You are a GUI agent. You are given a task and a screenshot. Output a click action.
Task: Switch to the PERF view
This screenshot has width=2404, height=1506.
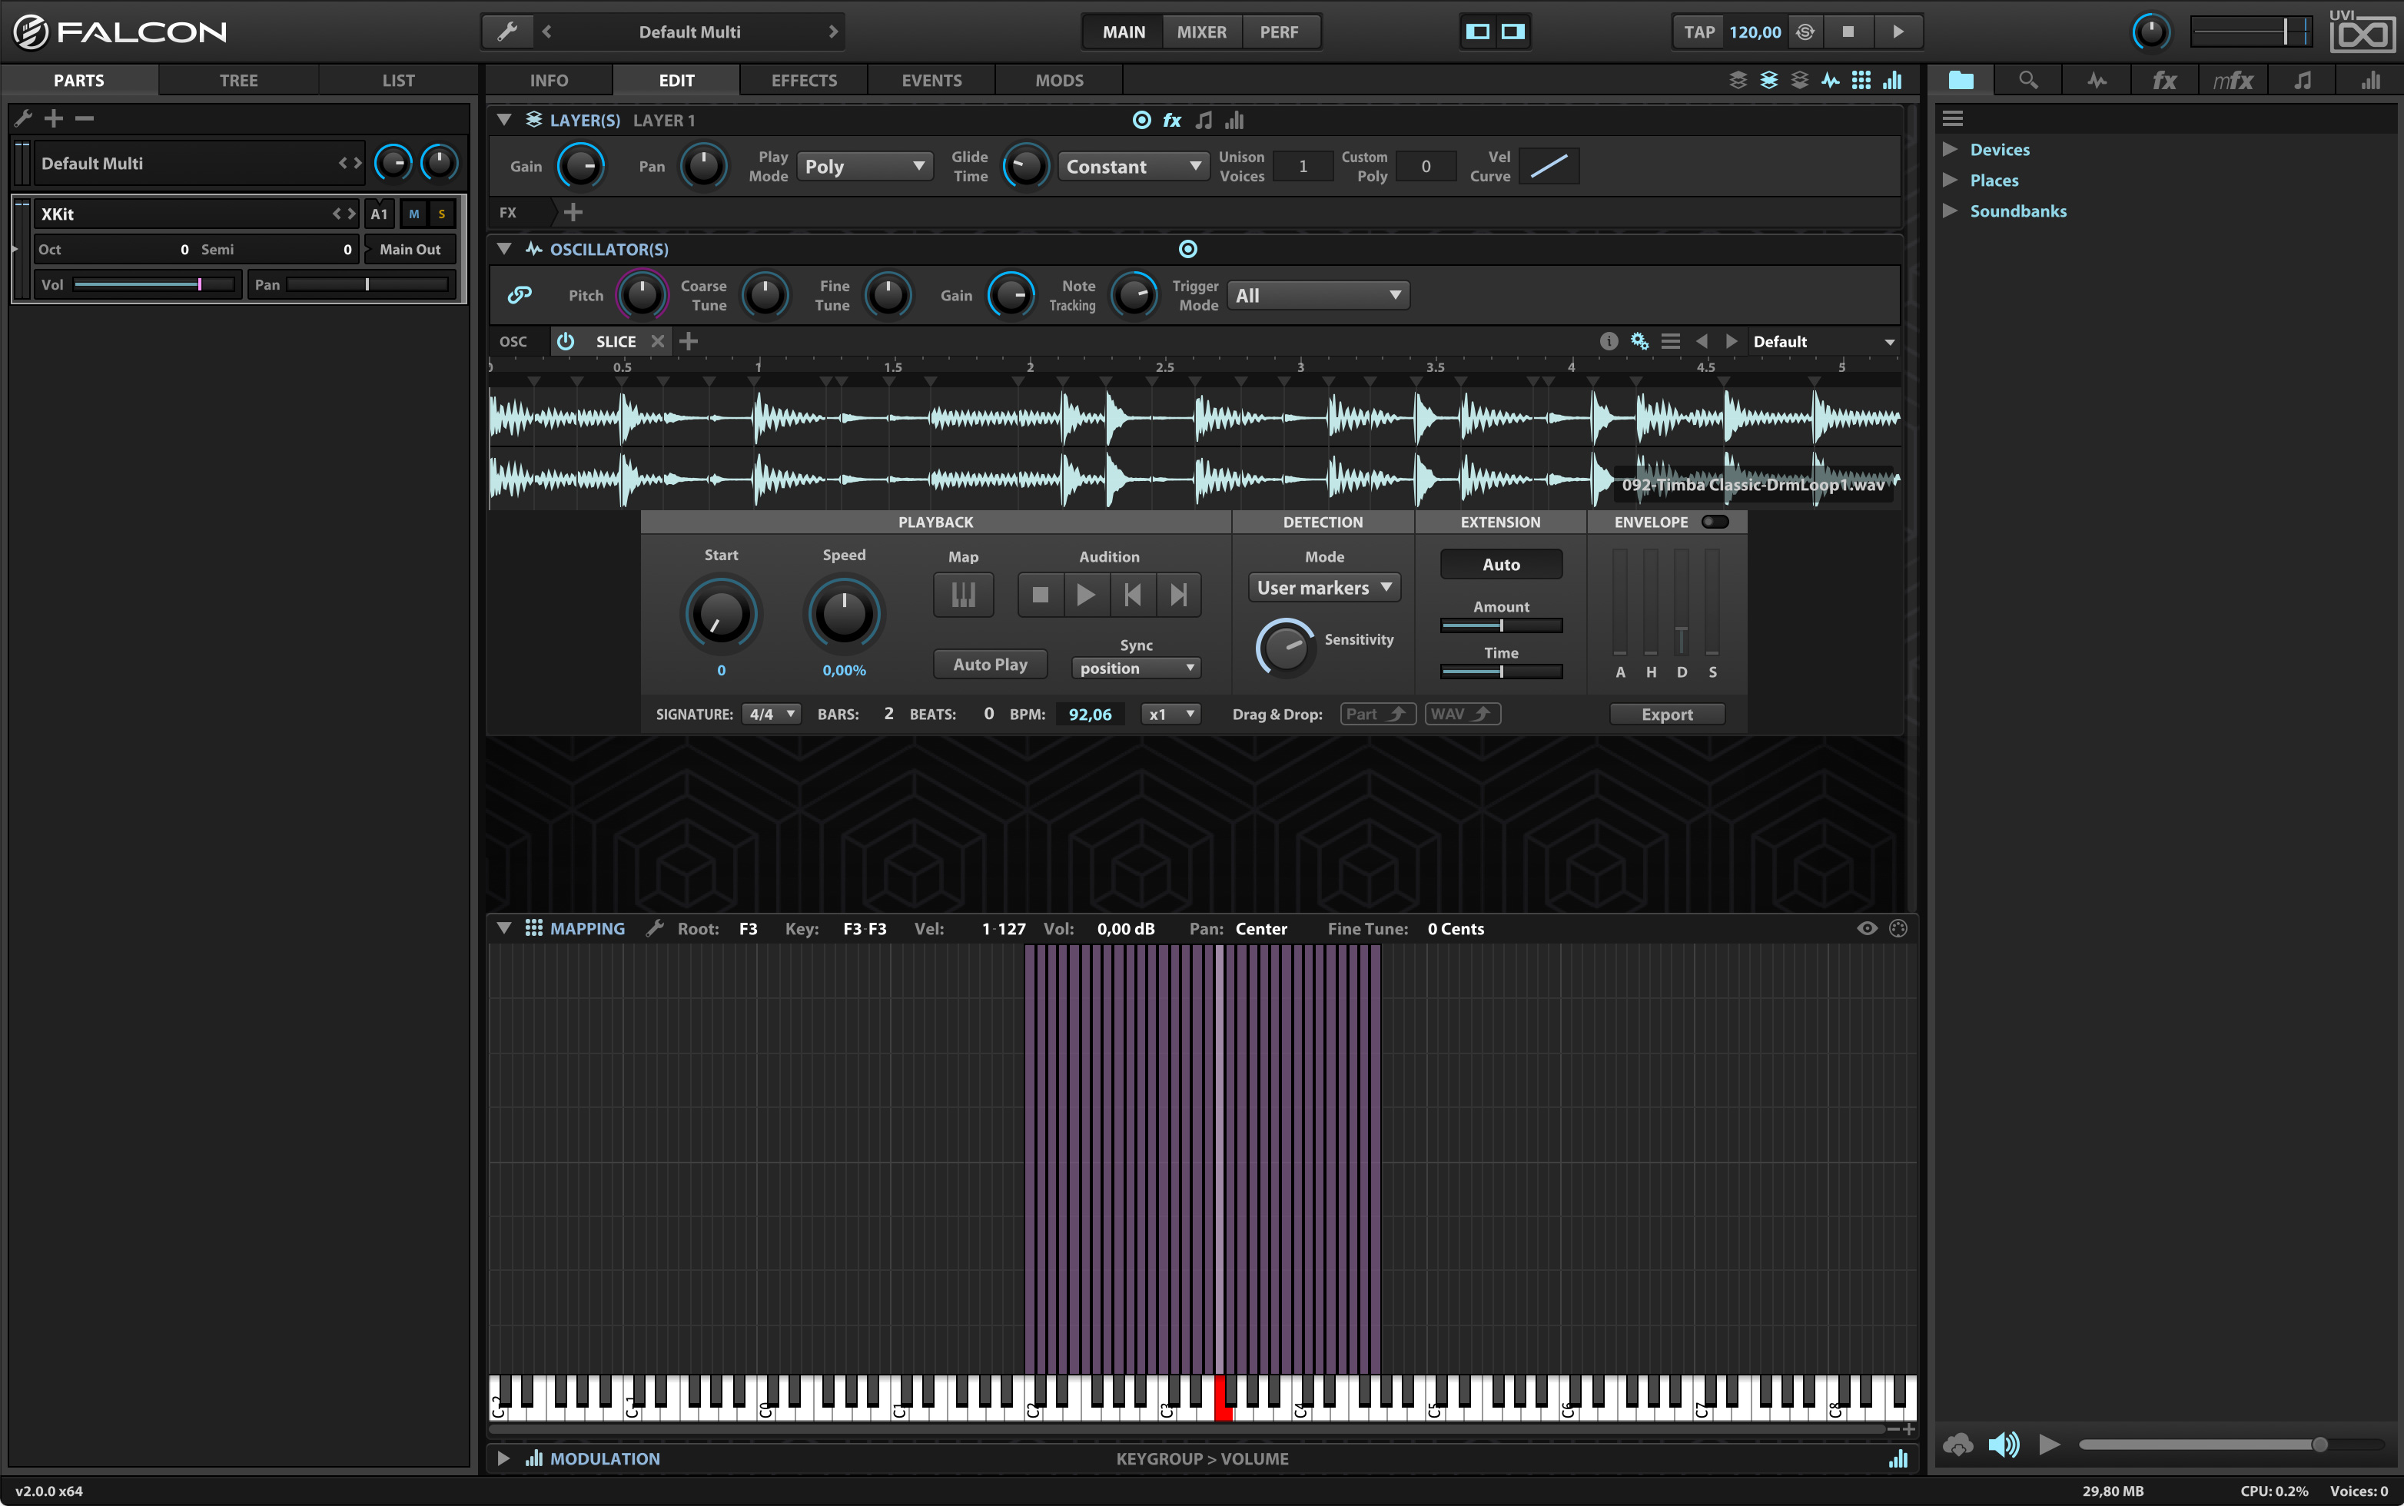(x=1279, y=32)
